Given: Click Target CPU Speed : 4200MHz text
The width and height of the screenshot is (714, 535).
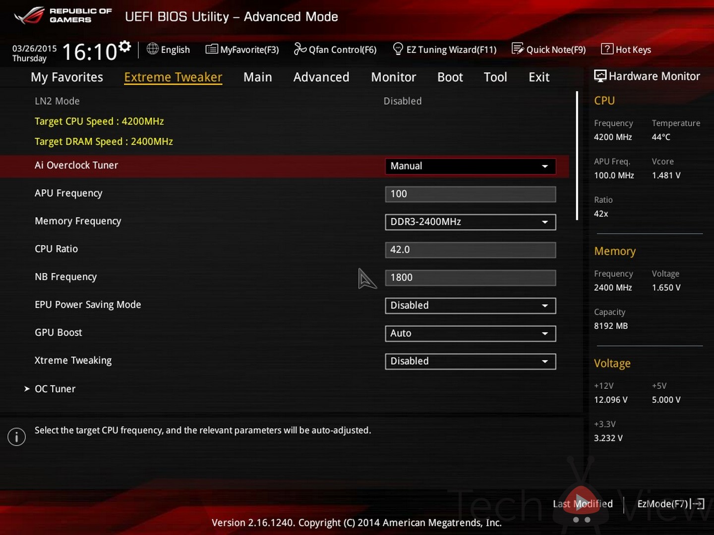Looking at the screenshot, I should coord(99,121).
